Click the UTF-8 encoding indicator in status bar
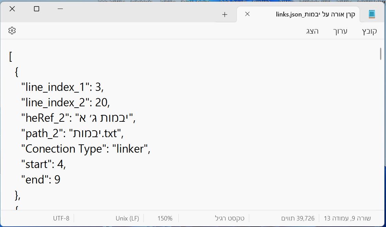Image resolution: width=386 pixels, height=227 pixels. click(x=61, y=218)
